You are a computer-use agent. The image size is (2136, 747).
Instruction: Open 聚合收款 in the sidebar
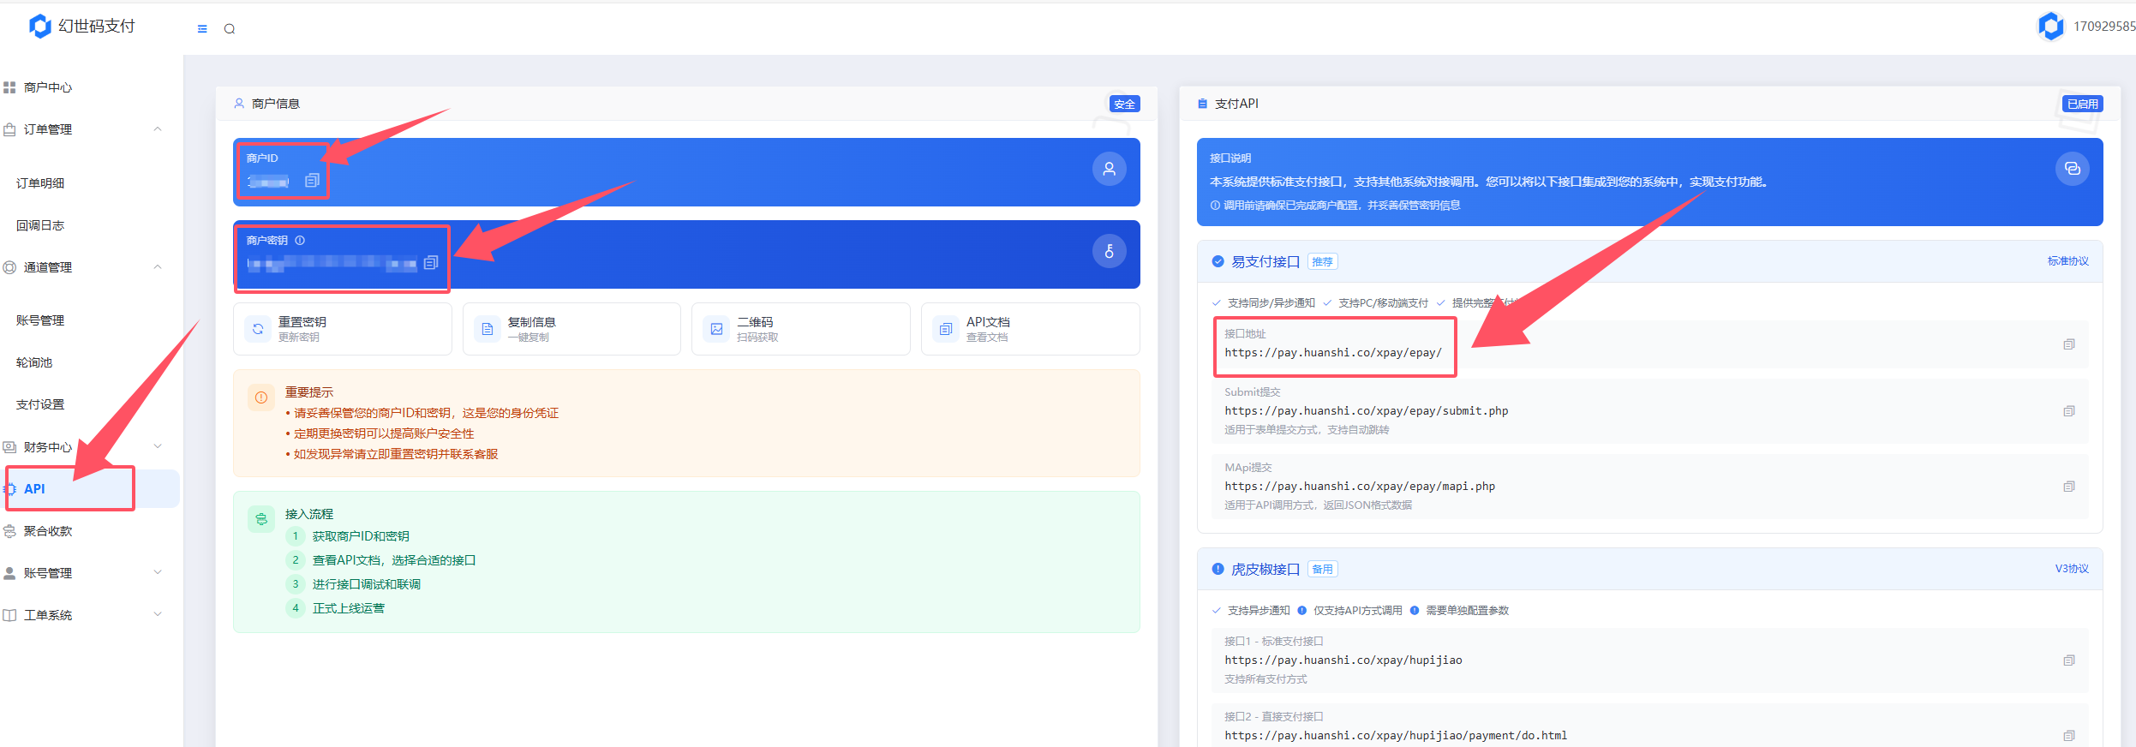pos(48,531)
